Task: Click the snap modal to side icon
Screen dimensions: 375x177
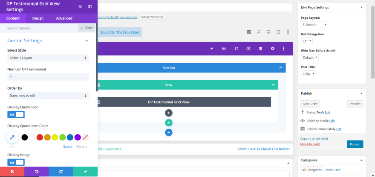Action: (x=90, y=7)
